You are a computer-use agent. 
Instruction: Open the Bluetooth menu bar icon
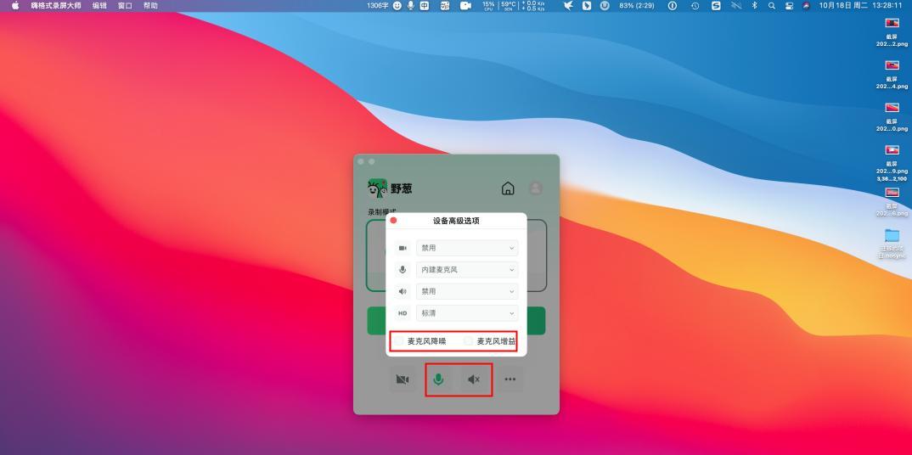pyautogui.click(x=755, y=5)
